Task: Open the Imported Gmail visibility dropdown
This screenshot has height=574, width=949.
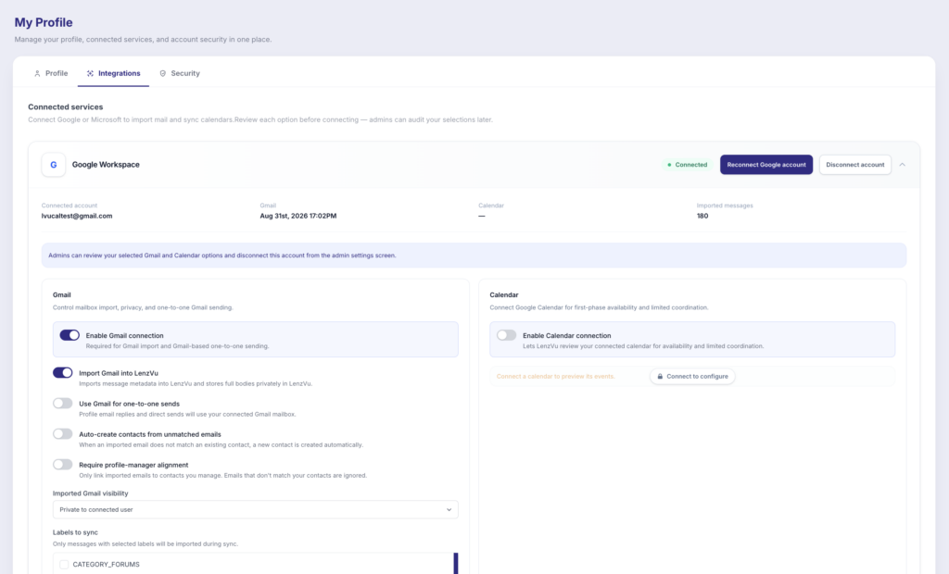Action: pos(256,509)
